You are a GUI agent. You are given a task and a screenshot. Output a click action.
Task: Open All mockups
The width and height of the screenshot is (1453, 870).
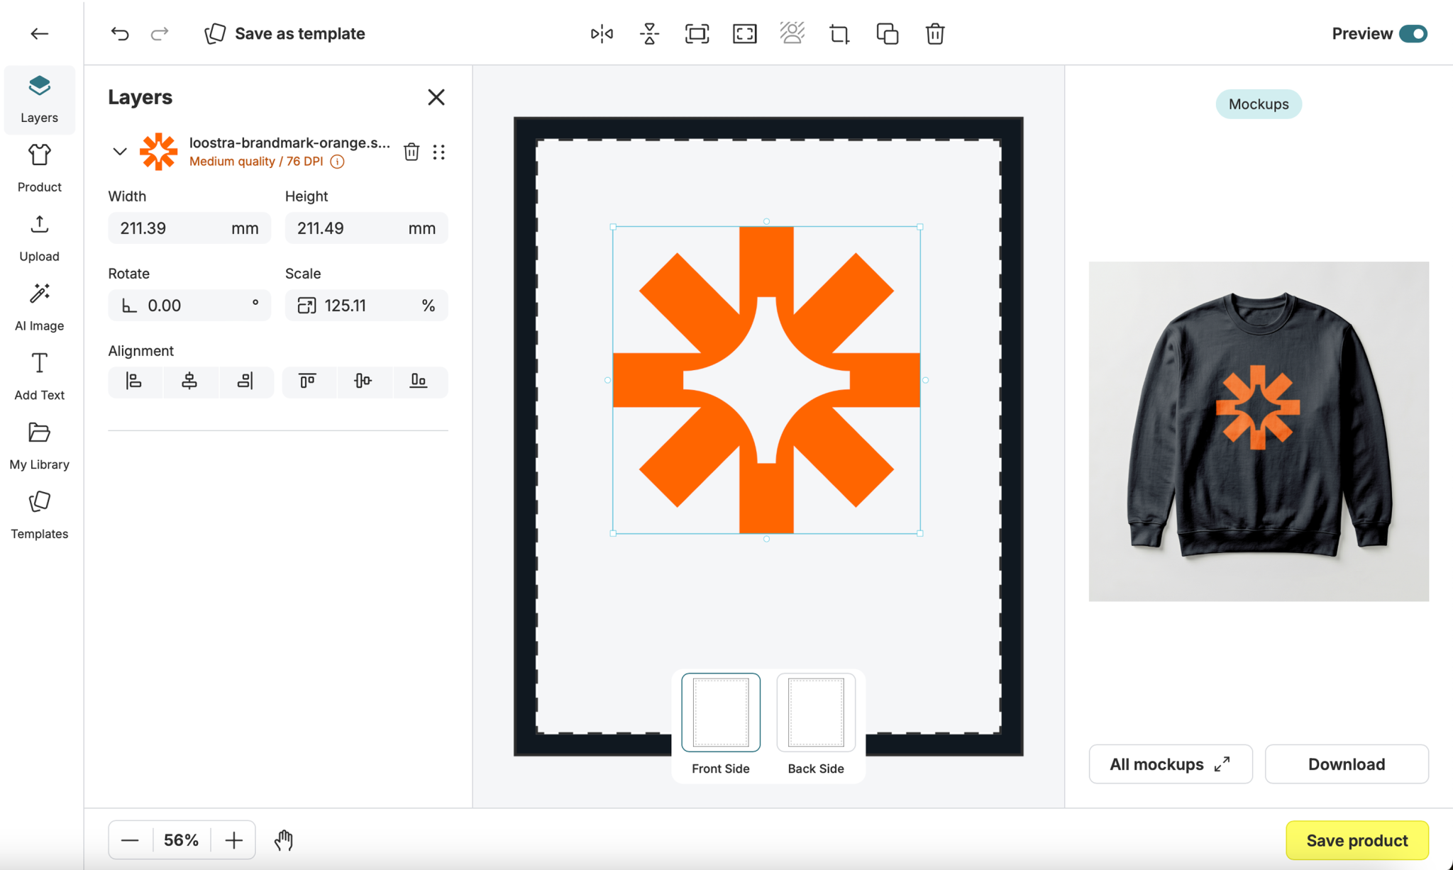1171,764
